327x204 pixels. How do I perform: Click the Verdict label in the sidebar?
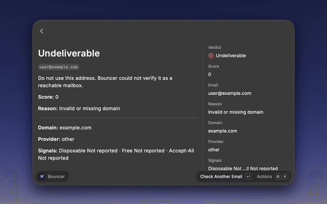click(x=215, y=47)
